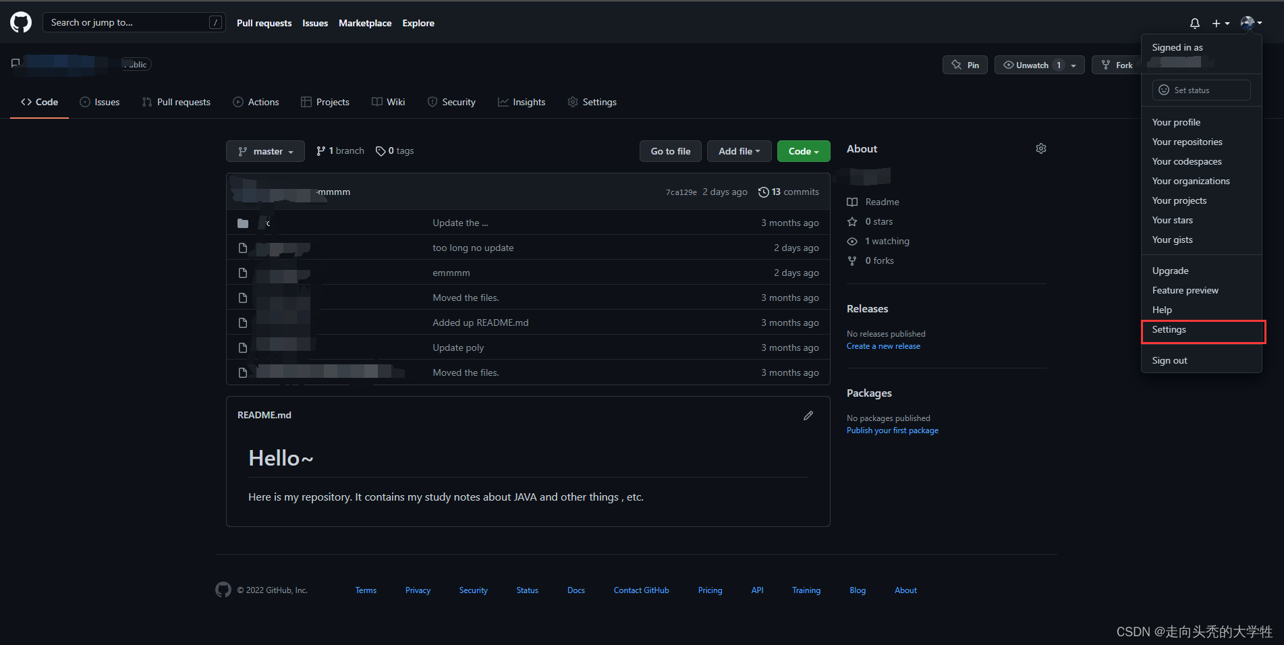1284x645 pixels.
Task: Open the Insights tab
Action: click(522, 102)
